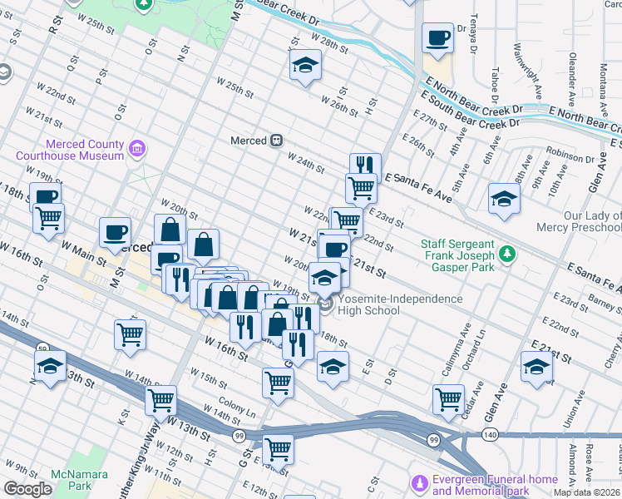This screenshot has width=622, height=499.
Task: Click the Highway 99 shield near G St
Action: [x=239, y=436]
